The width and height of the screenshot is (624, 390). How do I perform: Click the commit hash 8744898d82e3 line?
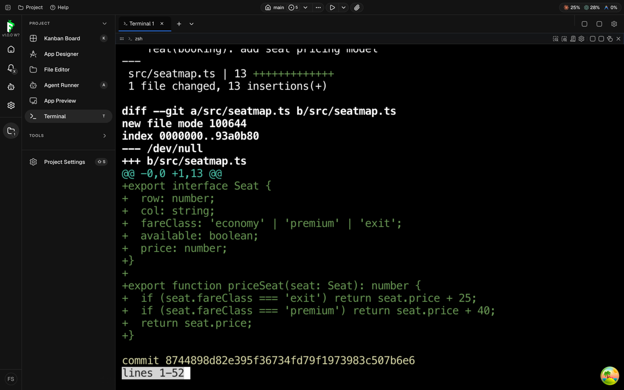click(x=268, y=360)
